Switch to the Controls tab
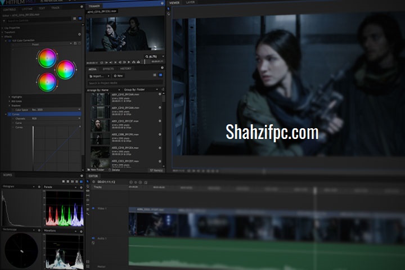This screenshot has width=405, height=270. click(x=10, y=10)
